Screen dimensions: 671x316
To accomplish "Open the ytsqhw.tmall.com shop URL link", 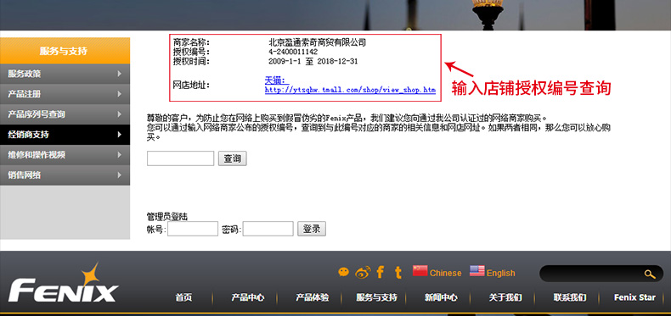I will [350, 90].
